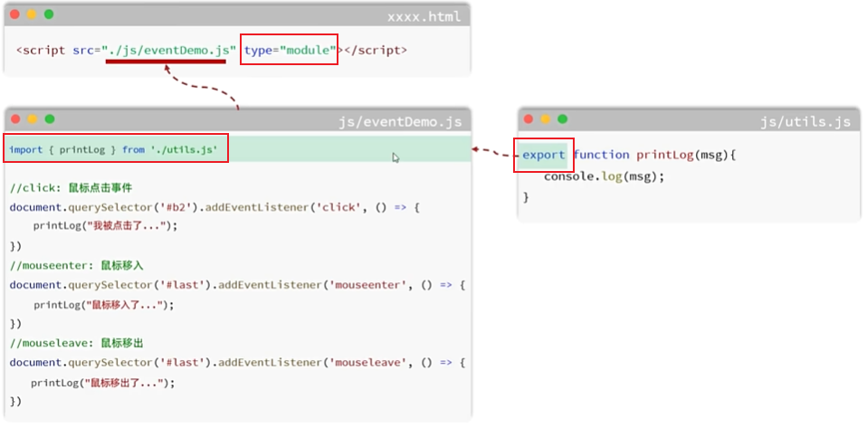Click the 'mouseenter' addEventListener line
The image size is (867, 428).
click(x=238, y=285)
